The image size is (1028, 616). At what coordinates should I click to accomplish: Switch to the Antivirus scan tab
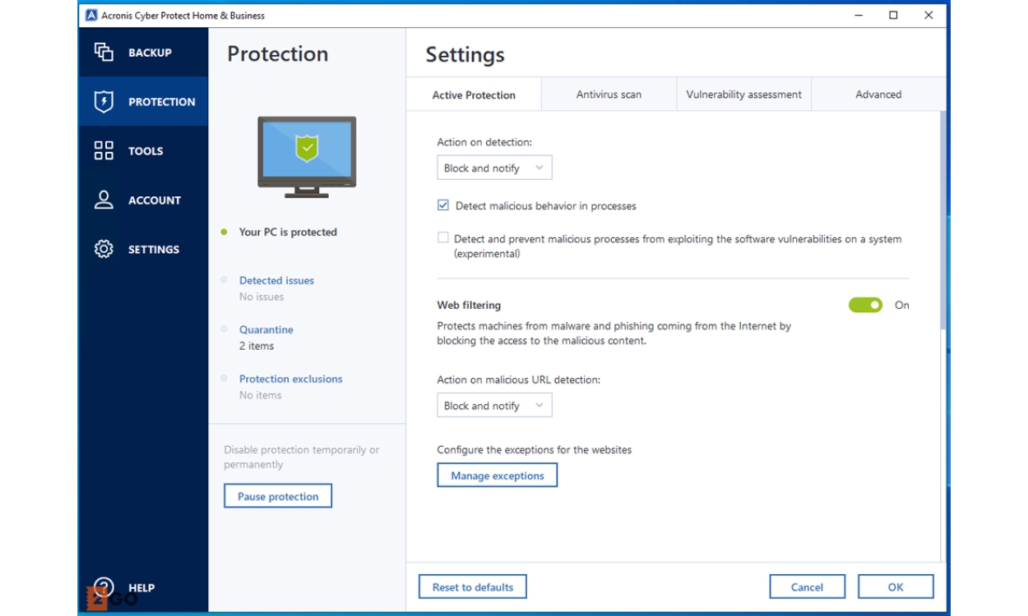609,94
